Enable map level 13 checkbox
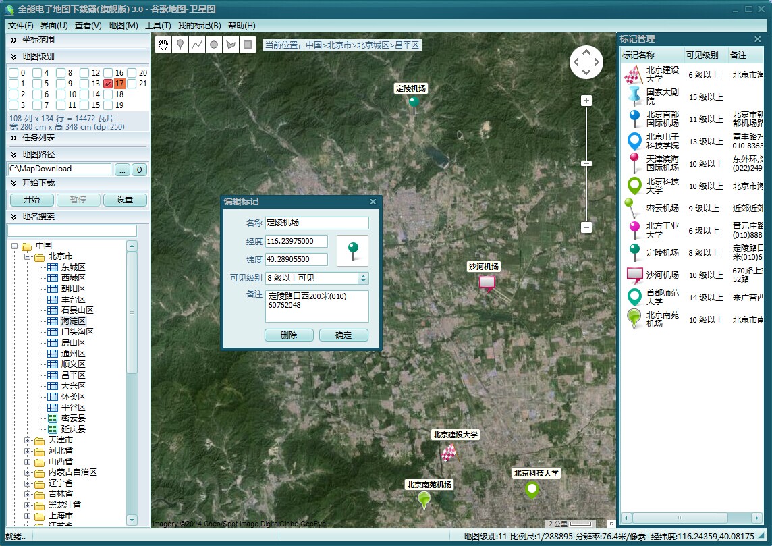The image size is (772, 546). click(84, 84)
